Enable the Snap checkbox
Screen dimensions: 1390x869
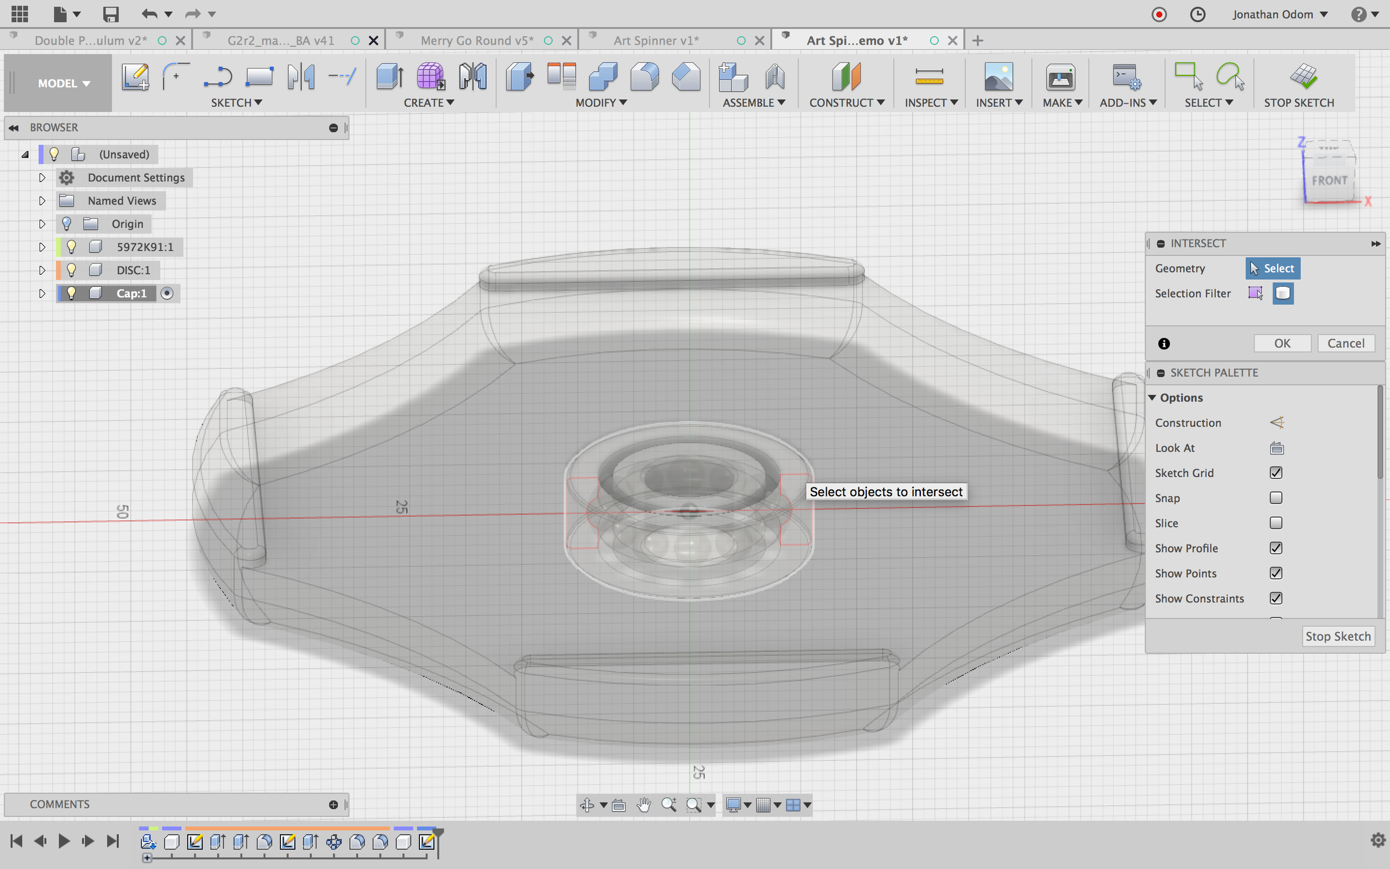pos(1276,498)
